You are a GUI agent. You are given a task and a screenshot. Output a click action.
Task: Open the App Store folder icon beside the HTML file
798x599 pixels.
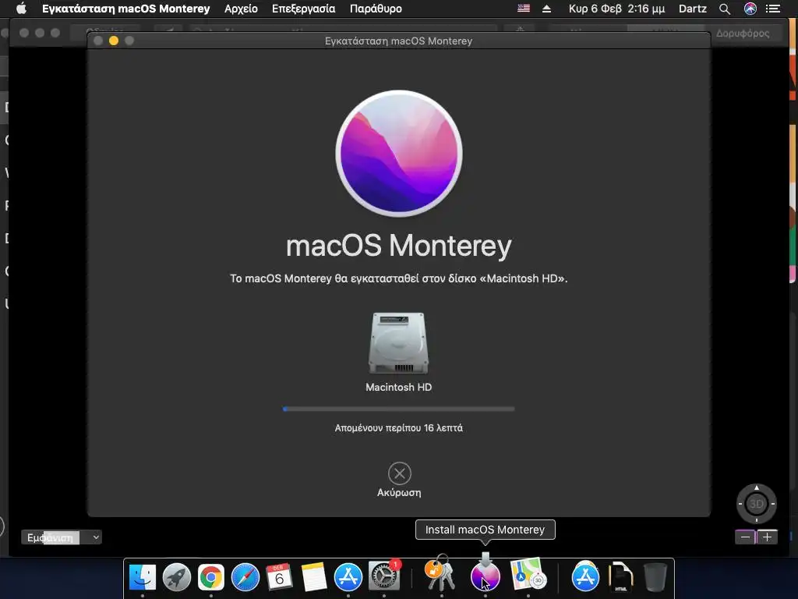pyautogui.click(x=585, y=576)
